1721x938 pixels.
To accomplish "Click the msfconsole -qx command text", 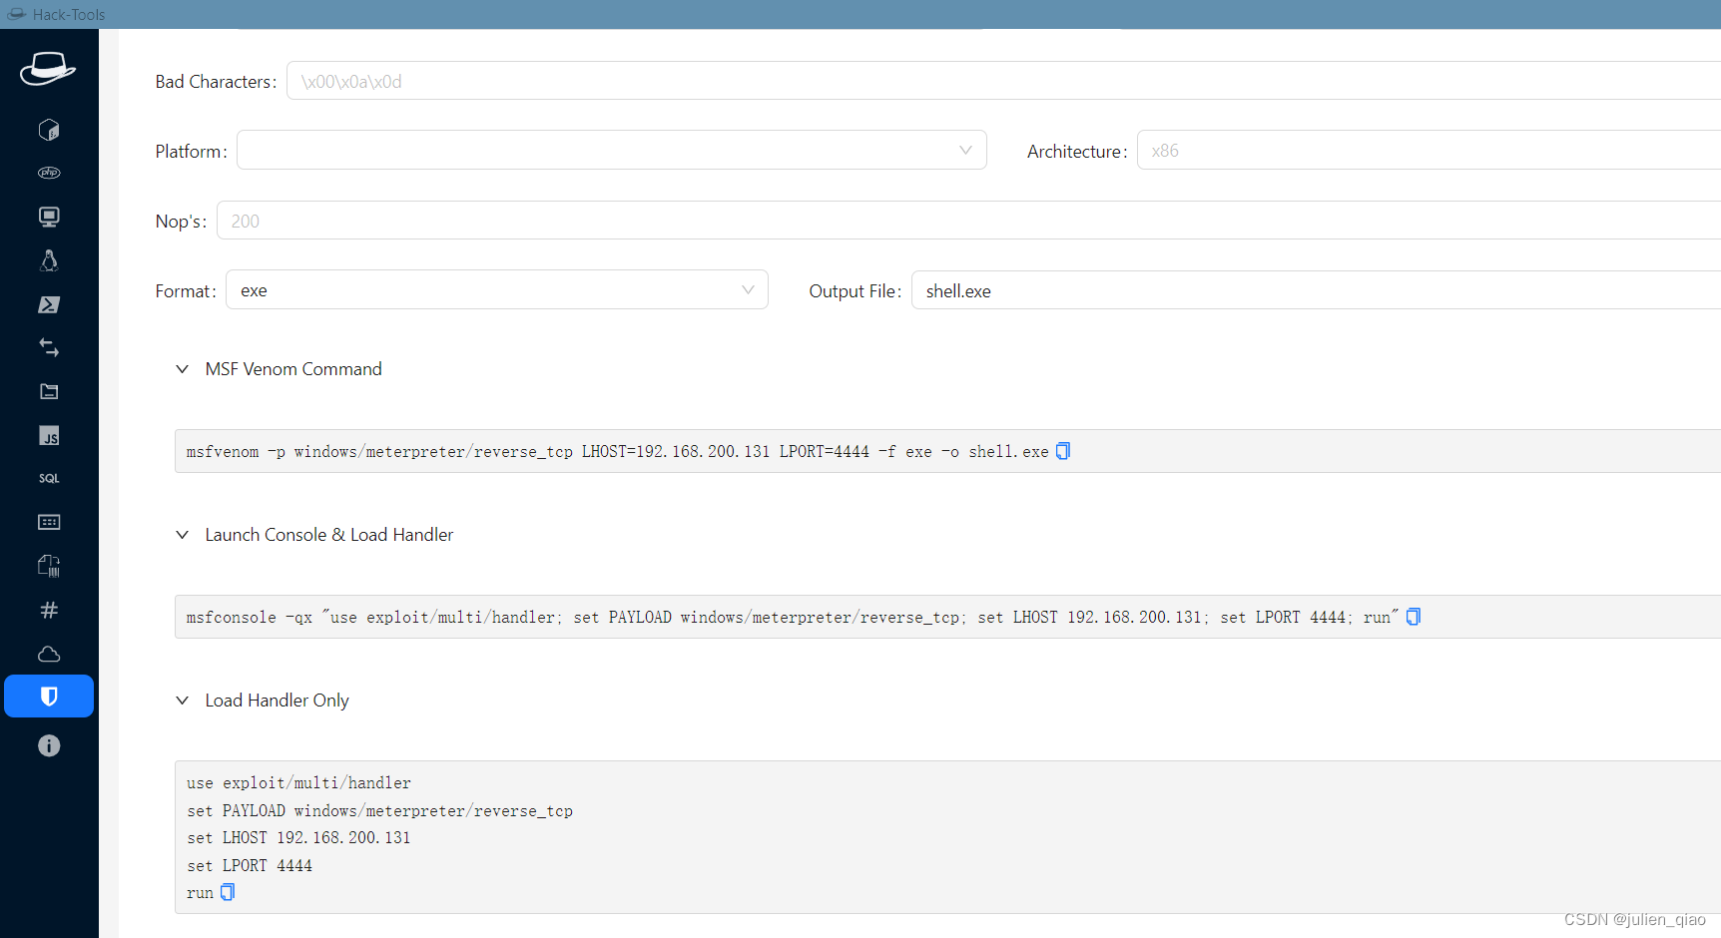I will pos(793,618).
